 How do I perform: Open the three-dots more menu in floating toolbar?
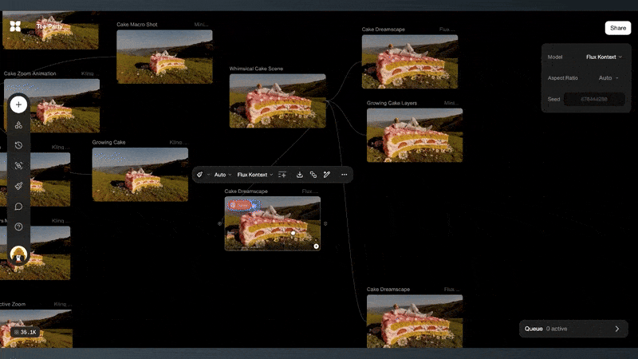click(x=345, y=175)
